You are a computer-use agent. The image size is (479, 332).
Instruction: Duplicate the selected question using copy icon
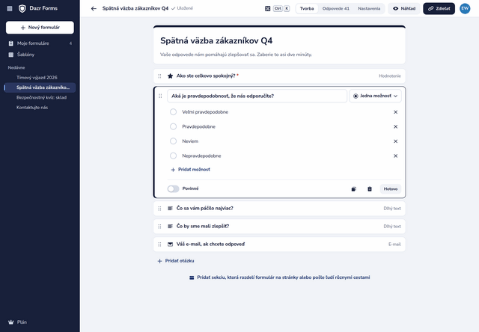pyautogui.click(x=354, y=189)
